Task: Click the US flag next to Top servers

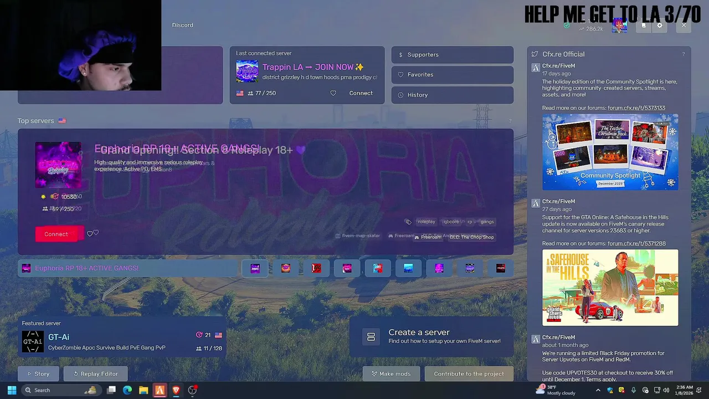Action: pos(62,121)
